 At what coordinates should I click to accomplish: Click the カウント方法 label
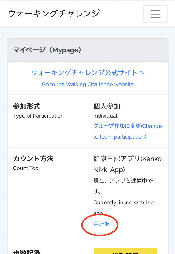[x=33, y=159]
